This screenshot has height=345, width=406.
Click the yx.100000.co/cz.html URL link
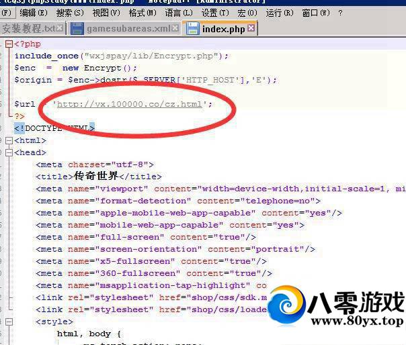tap(129, 105)
